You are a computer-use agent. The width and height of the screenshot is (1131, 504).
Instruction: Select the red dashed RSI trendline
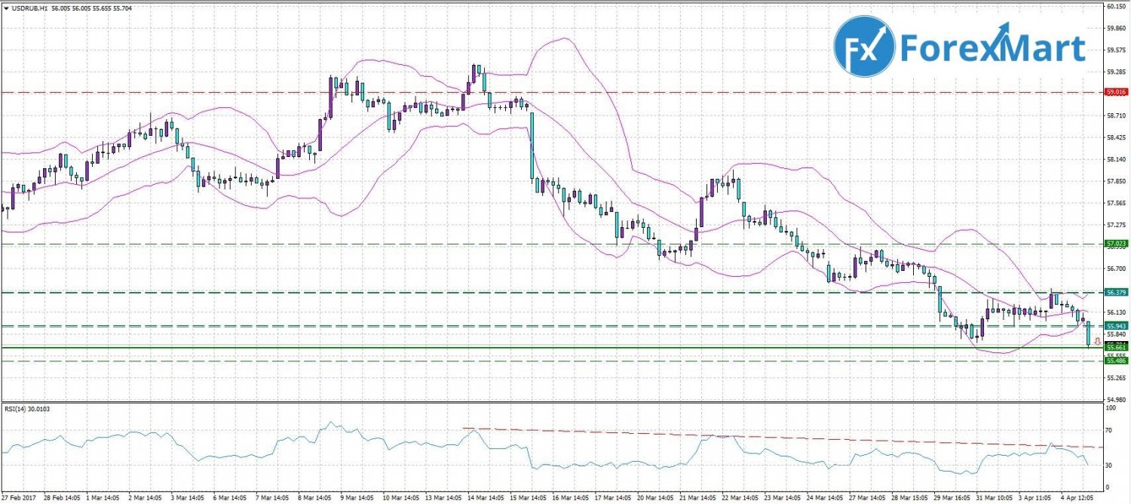pyautogui.click(x=754, y=437)
